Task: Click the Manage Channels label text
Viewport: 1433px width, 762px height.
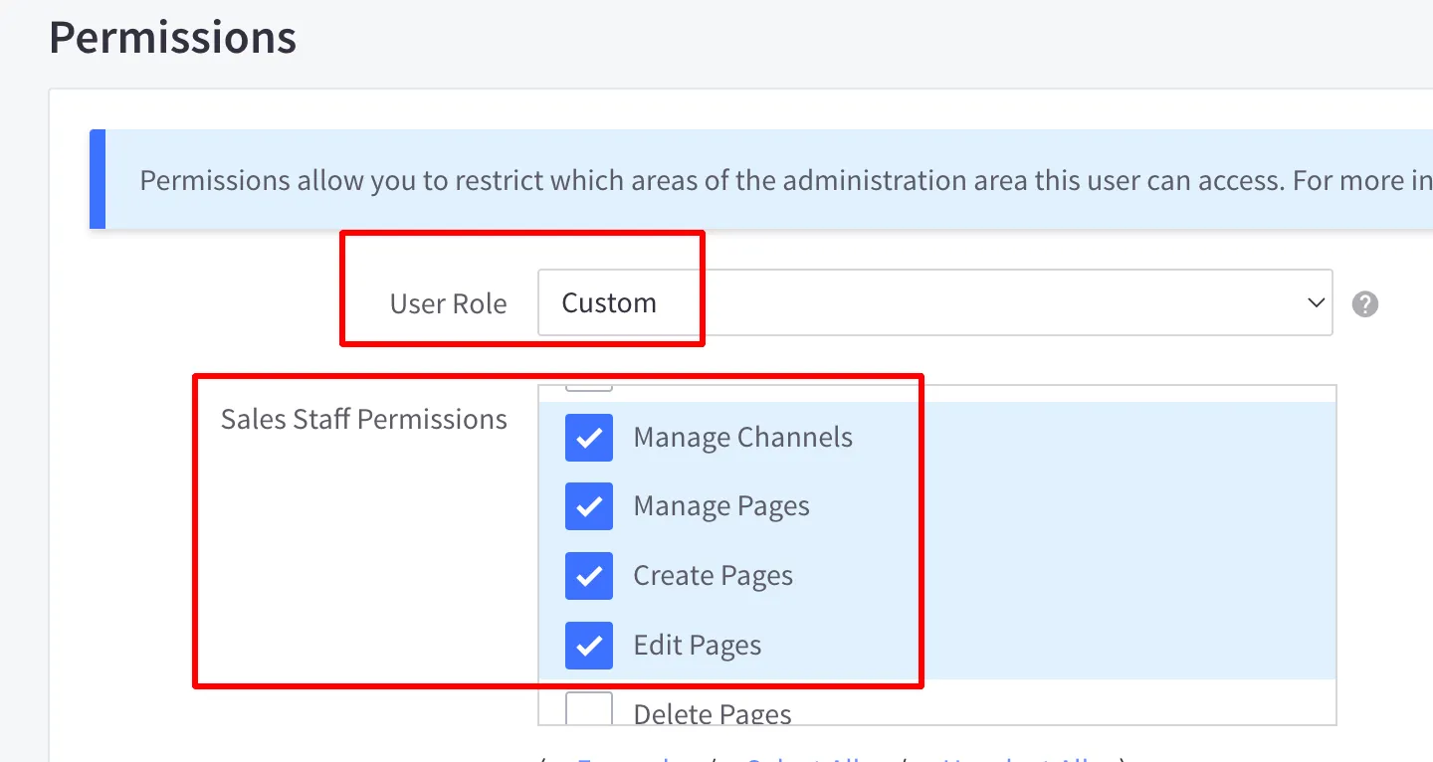Action: pos(742,438)
